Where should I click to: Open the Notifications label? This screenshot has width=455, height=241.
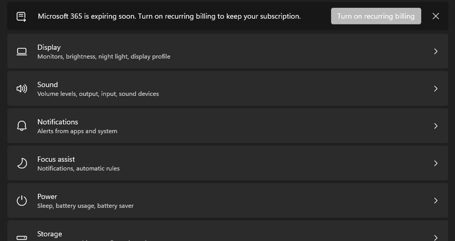pyautogui.click(x=57, y=122)
